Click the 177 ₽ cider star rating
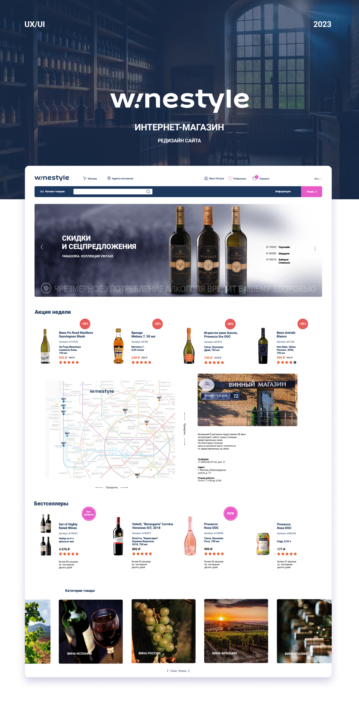Viewport: 359px width, 702px height. pyautogui.click(x=287, y=554)
